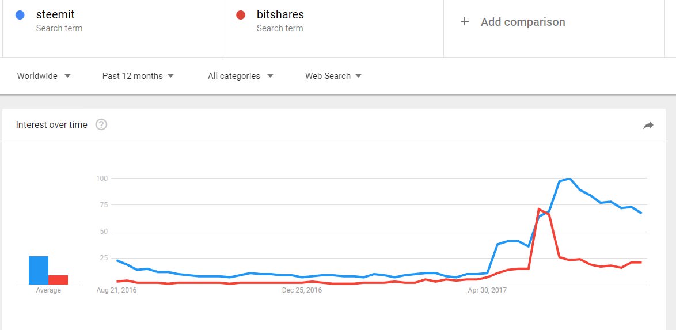Click the blue steemit color dot

[x=20, y=14]
